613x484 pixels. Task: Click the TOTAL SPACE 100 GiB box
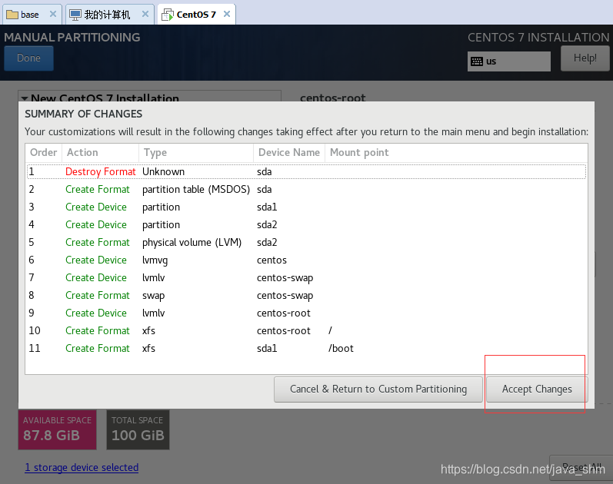point(138,429)
